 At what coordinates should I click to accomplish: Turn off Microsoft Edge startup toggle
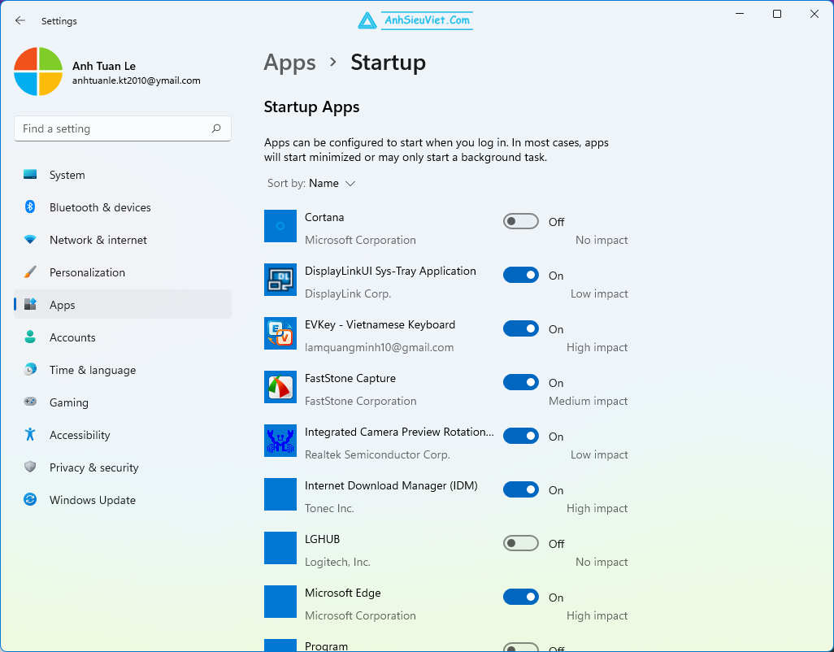(521, 598)
